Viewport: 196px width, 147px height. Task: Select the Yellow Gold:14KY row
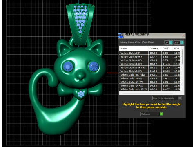[150, 60]
